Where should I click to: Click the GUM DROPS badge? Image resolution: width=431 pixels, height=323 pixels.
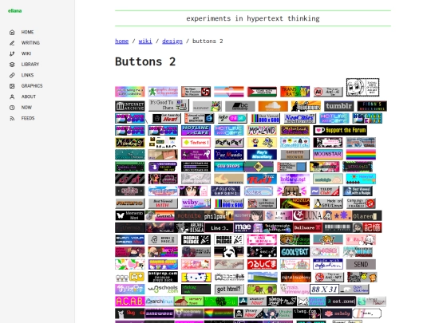tap(229, 167)
